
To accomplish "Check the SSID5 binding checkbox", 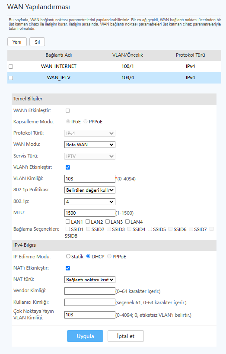I will coord(150,229).
